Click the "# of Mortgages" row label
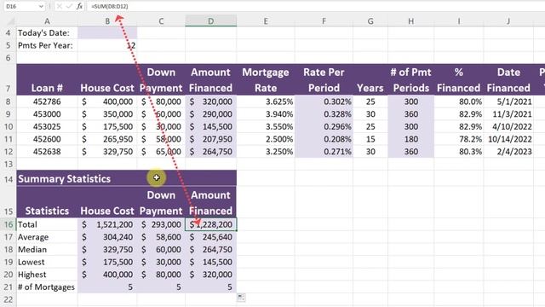 click(x=47, y=287)
